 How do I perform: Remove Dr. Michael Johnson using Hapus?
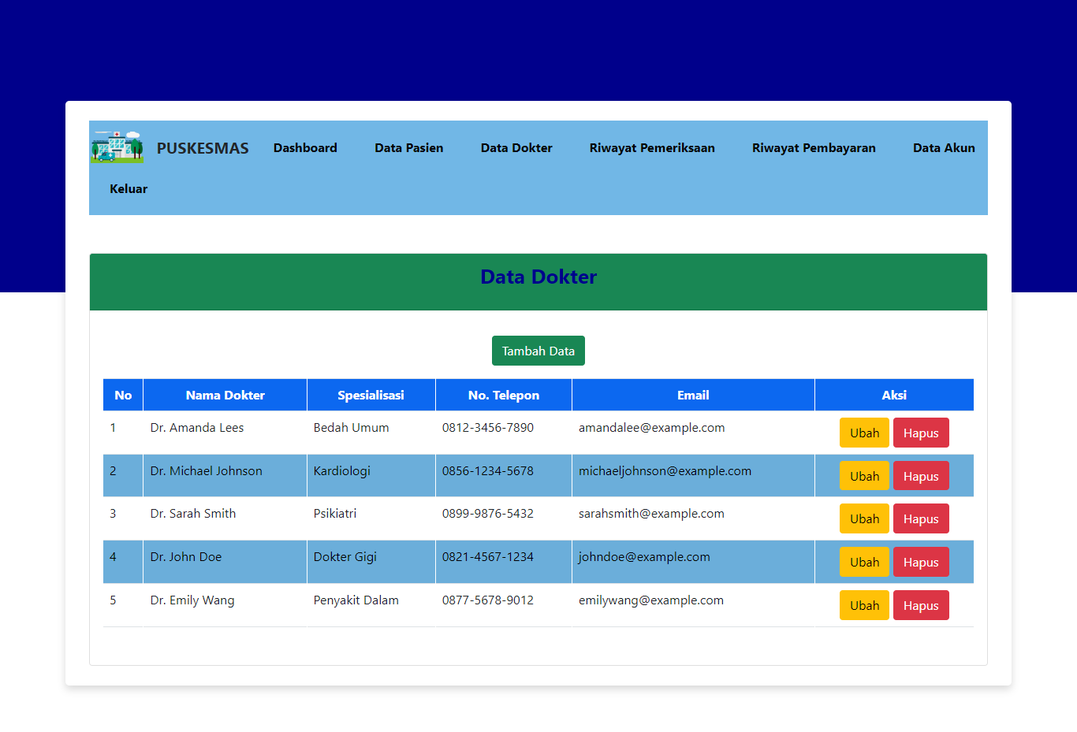[921, 476]
